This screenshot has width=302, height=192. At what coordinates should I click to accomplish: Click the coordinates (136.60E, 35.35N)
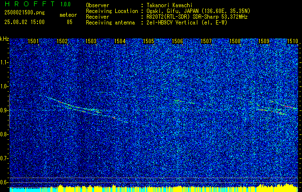225,11
